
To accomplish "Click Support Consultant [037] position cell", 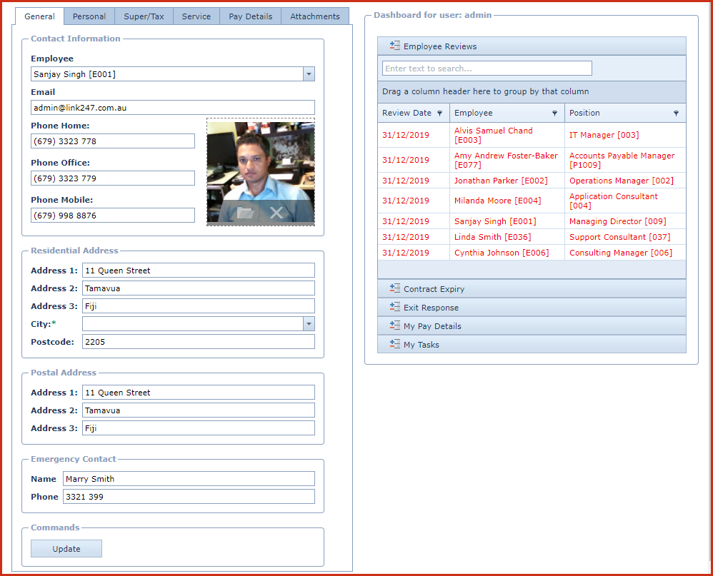I will point(625,237).
